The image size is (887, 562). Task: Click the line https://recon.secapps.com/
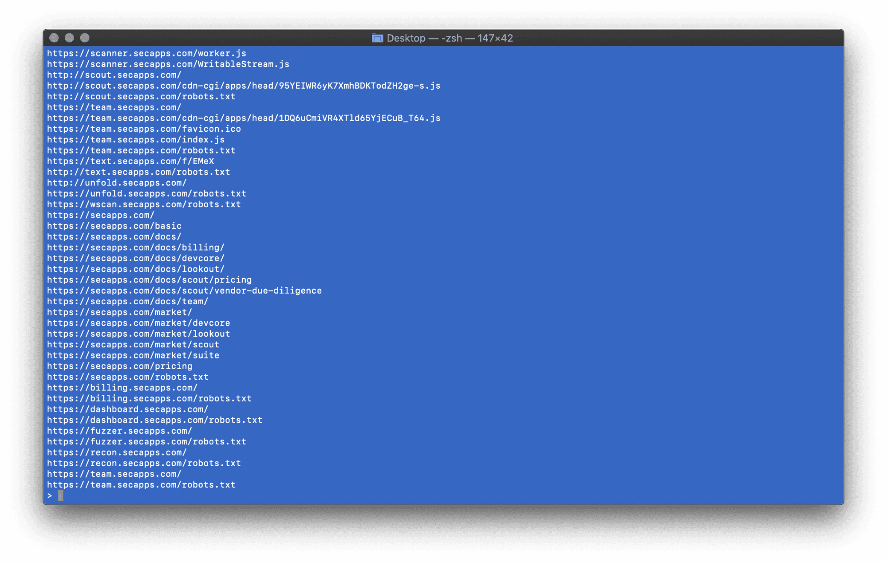click(x=117, y=453)
